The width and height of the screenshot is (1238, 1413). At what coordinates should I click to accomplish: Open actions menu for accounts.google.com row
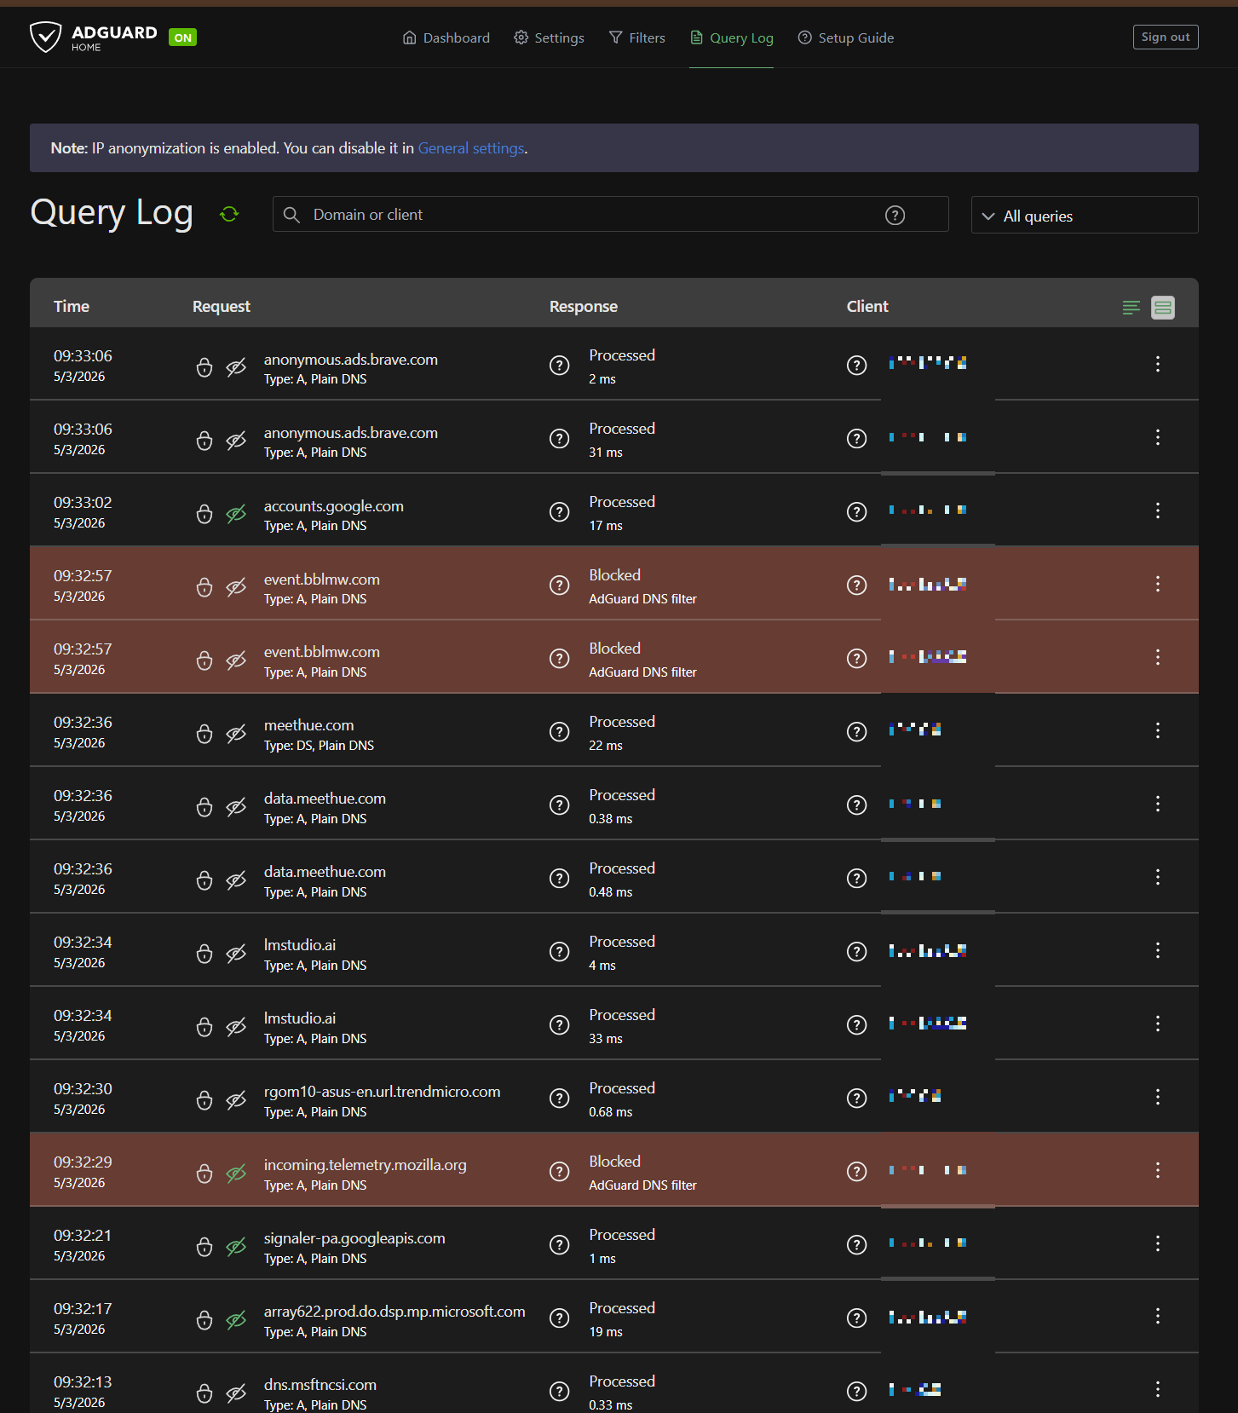pos(1157,510)
